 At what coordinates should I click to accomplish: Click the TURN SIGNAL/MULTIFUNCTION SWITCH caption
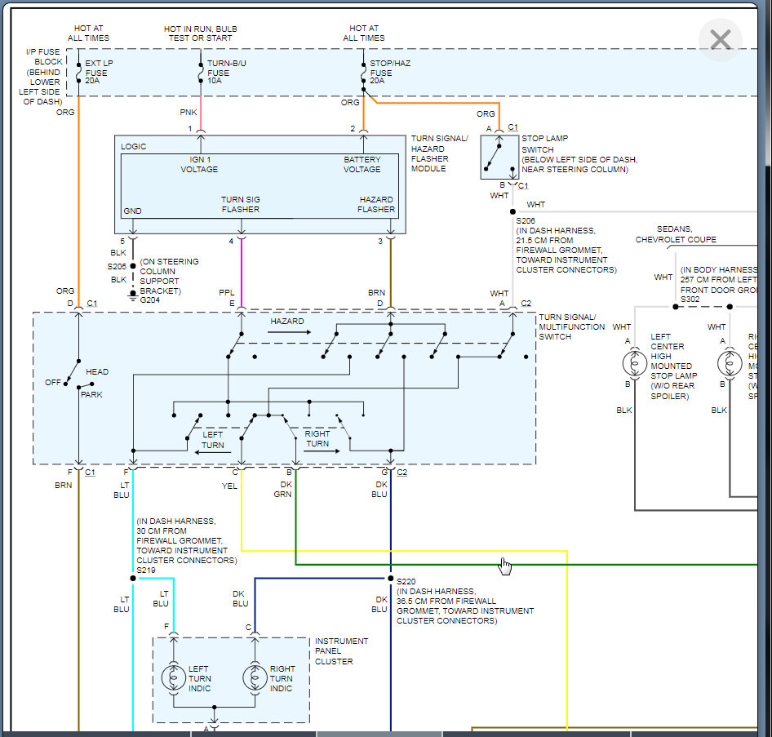(571, 327)
